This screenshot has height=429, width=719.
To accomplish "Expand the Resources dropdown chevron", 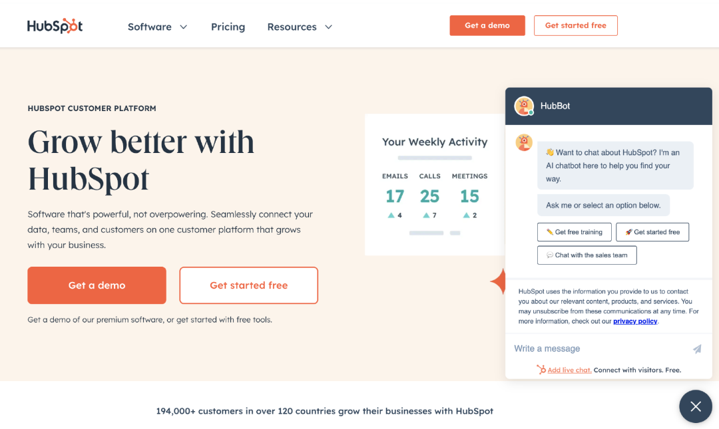I will [328, 27].
